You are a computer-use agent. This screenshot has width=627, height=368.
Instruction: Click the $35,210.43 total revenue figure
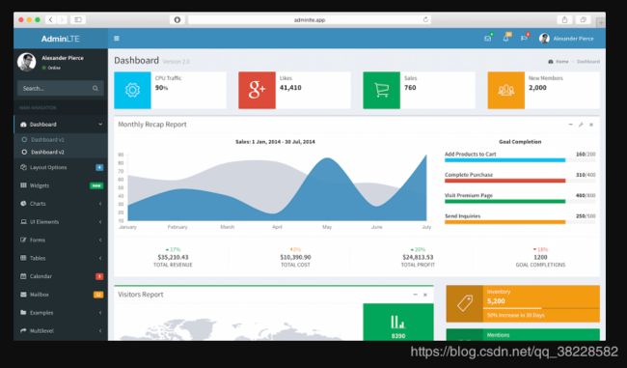point(173,257)
